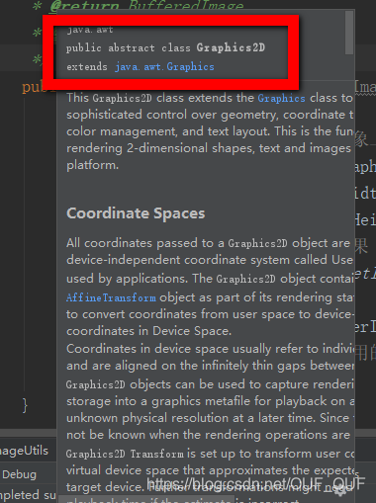This screenshot has width=376, height=503.
Task: Switch to the ImageUtils tab
Action: click(x=24, y=451)
